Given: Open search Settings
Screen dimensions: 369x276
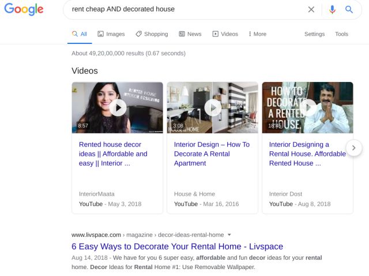Looking at the screenshot, I should 314,34.
